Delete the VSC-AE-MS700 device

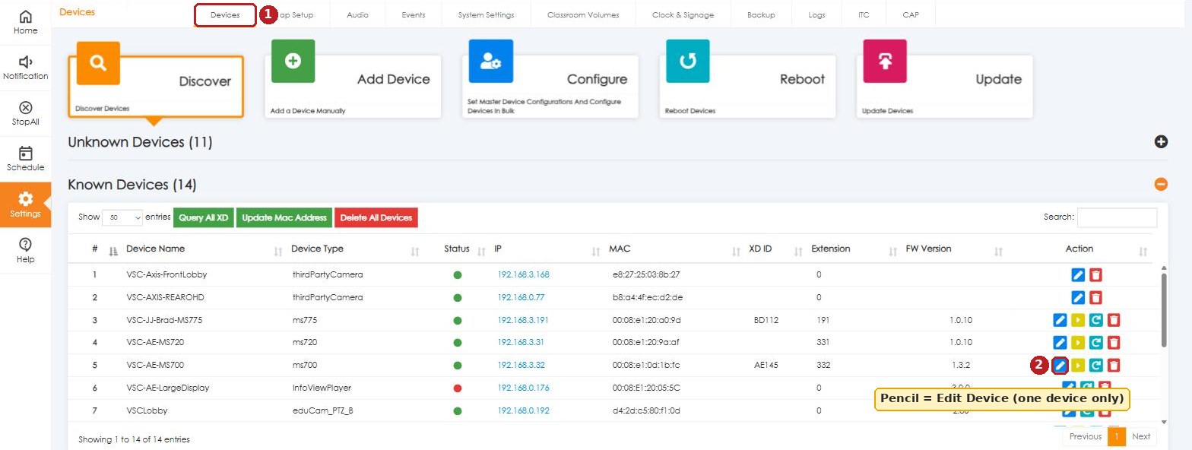[x=1114, y=366]
